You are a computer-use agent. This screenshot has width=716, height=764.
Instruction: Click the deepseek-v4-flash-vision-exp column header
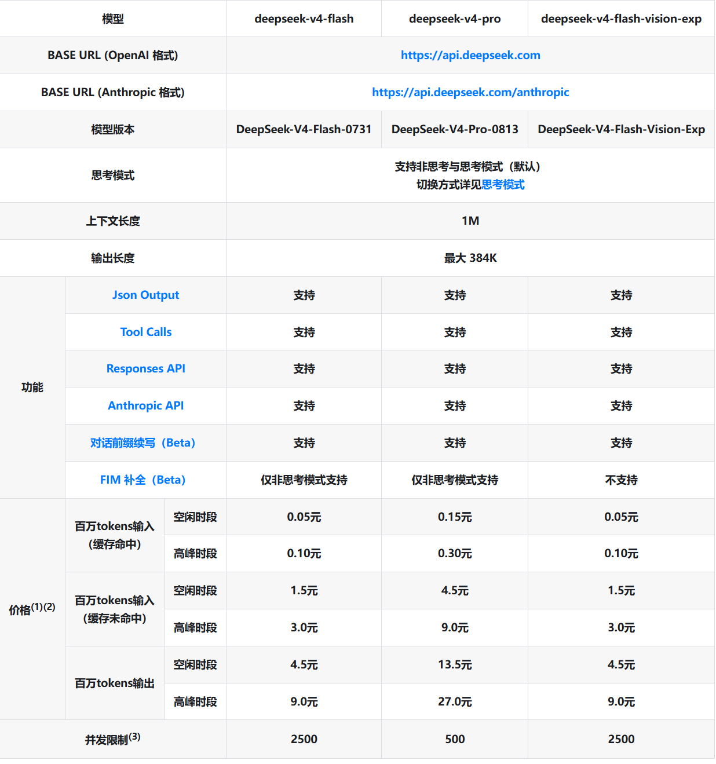[x=622, y=19]
